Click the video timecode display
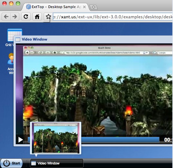The image size is (173, 168). [168, 140]
